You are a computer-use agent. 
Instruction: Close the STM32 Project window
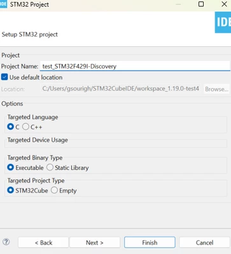[x=224, y=4]
